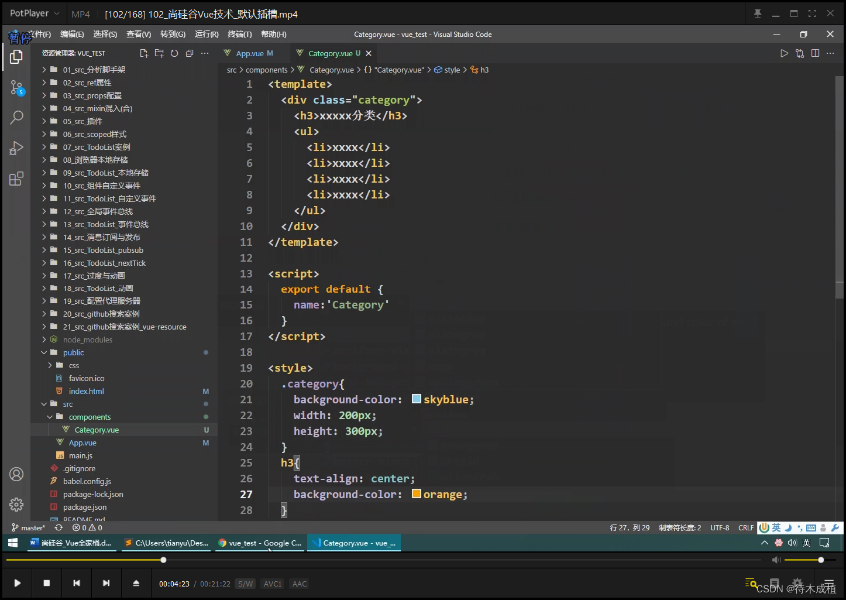846x600 pixels.
Task: Create a new file in explorer
Action: click(144, 53)
